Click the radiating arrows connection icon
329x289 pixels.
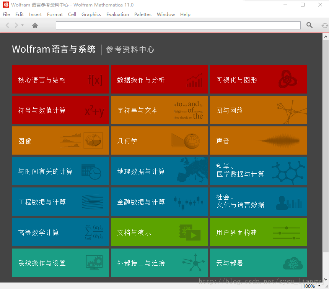[x=194, y=262]
